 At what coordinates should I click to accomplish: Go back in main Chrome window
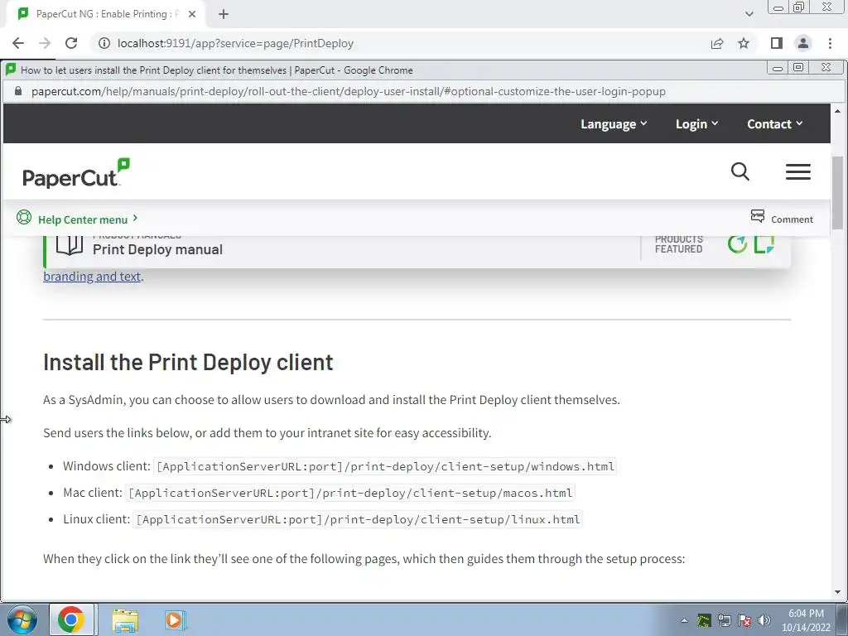(x=18, y=43)
